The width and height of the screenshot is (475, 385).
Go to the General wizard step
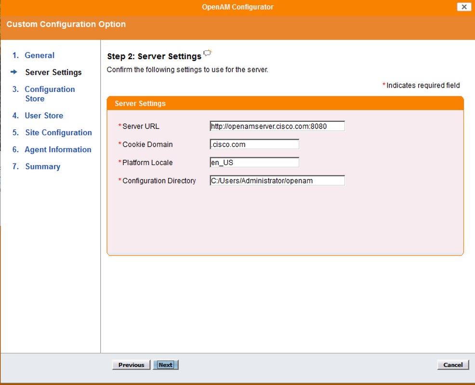point(40,55)
